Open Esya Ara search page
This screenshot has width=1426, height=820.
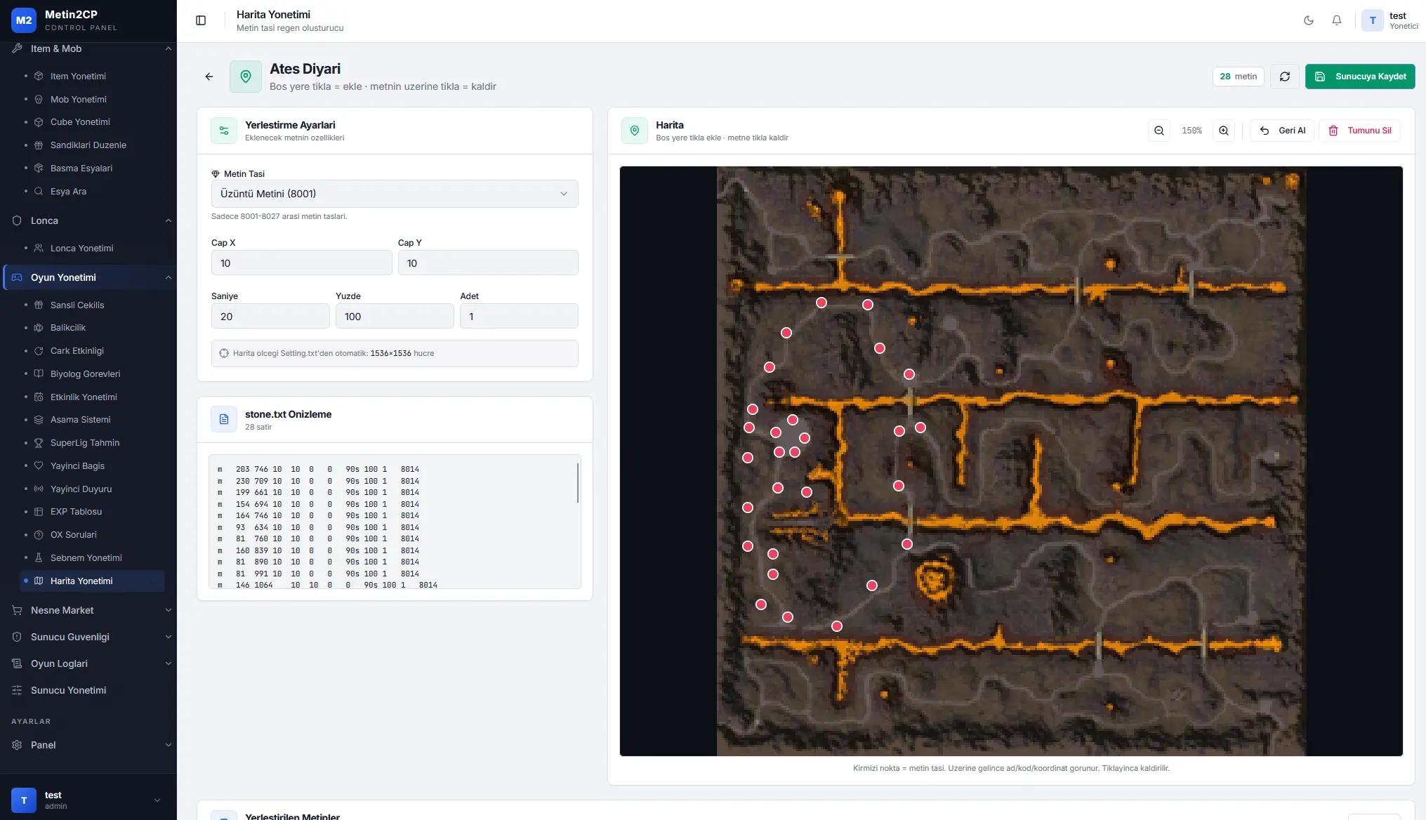click(x=69, y=191)
